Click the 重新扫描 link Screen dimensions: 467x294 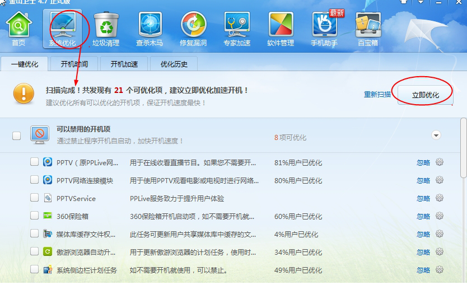tap(377, 95)
